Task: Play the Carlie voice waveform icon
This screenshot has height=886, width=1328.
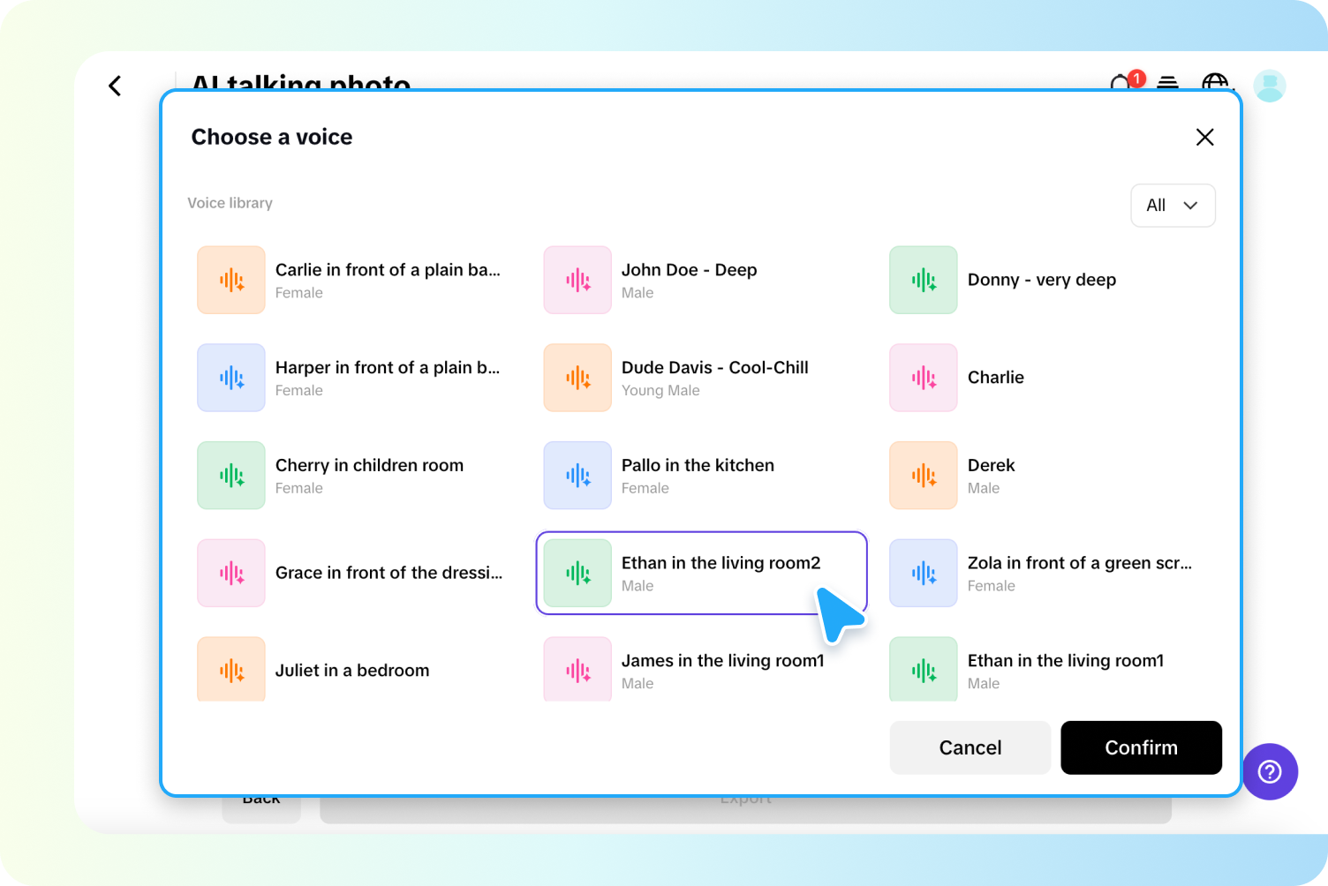Action: (x=230, y=280)
